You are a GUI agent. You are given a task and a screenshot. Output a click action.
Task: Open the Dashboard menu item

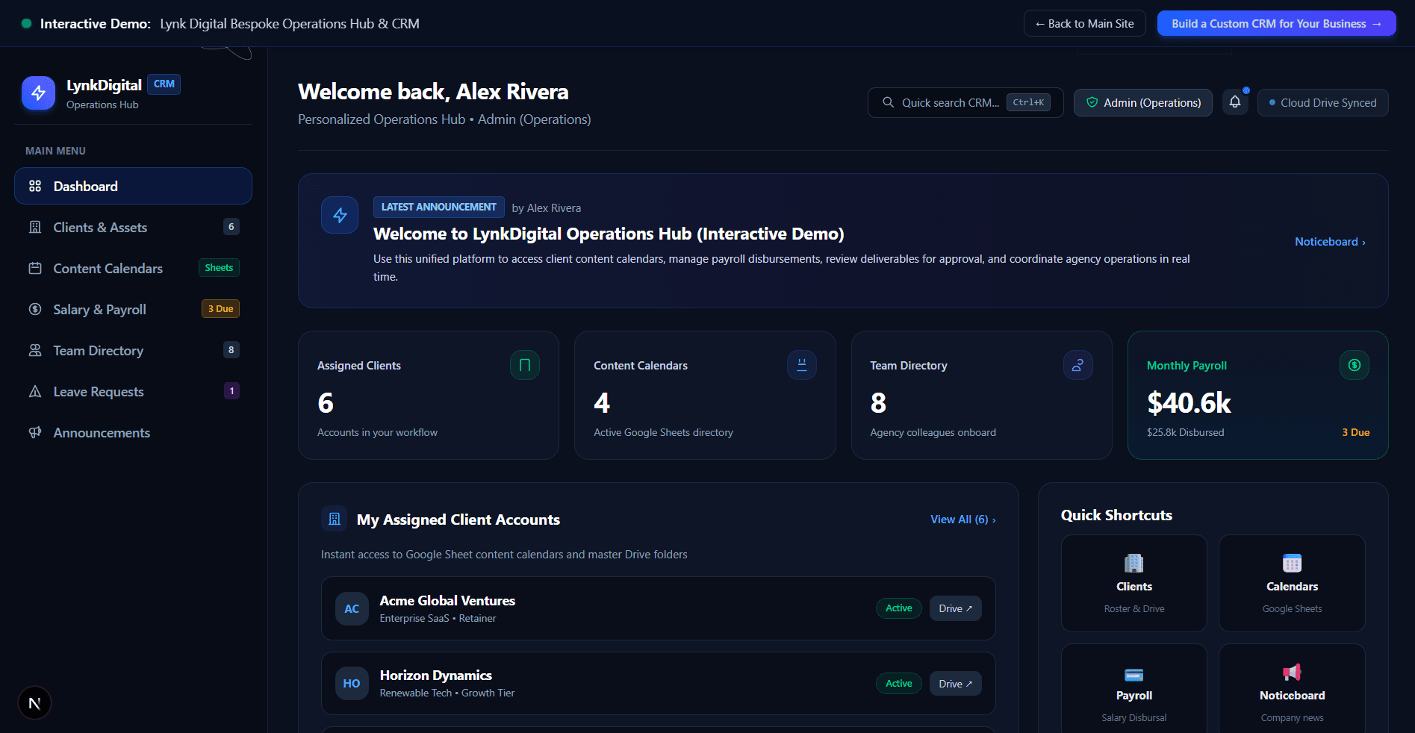pos(133,186)
